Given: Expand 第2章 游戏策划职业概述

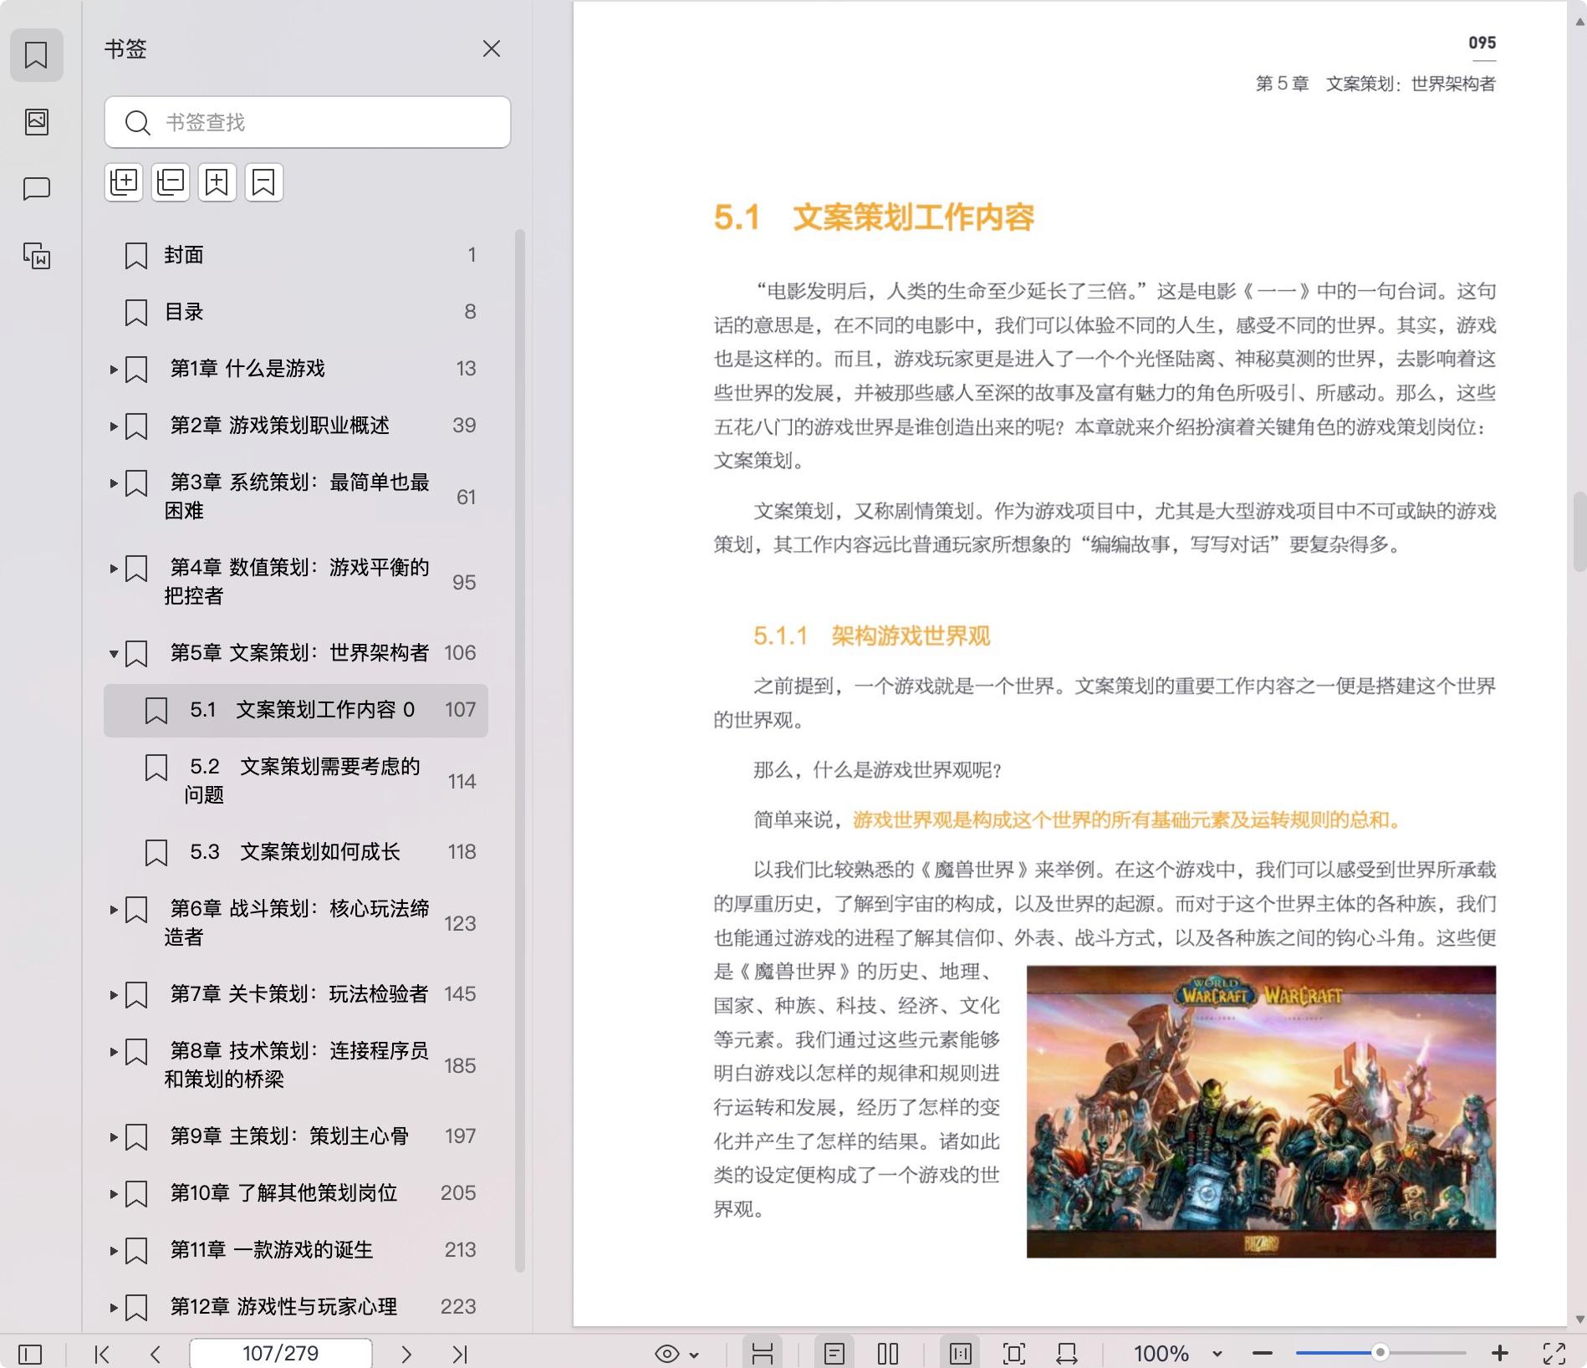Looking at the screenshot, I should click(114, 426).
